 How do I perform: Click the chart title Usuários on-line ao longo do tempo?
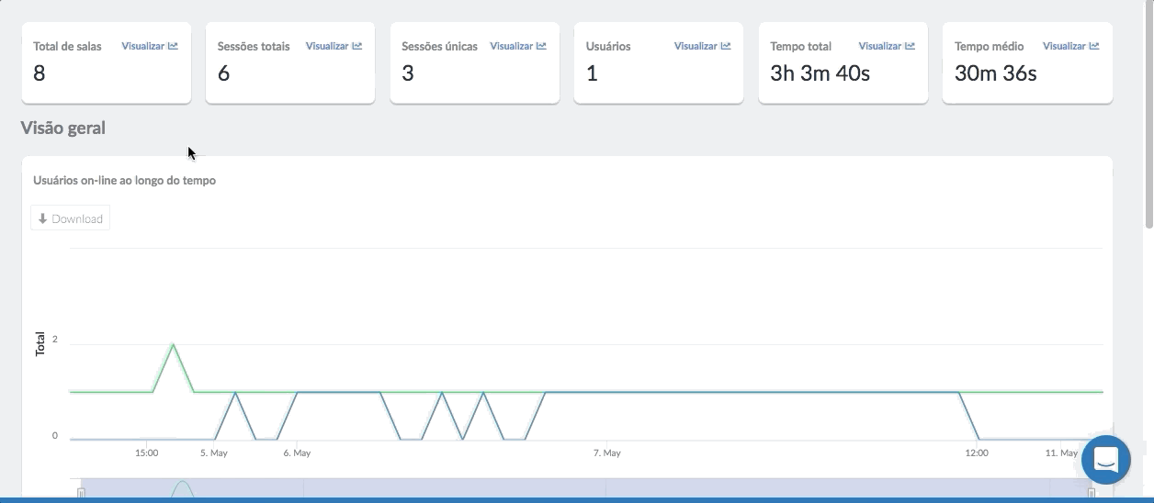tap(125, 181)
